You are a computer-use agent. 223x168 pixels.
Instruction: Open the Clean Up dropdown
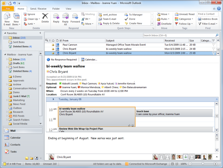(32, 19)
